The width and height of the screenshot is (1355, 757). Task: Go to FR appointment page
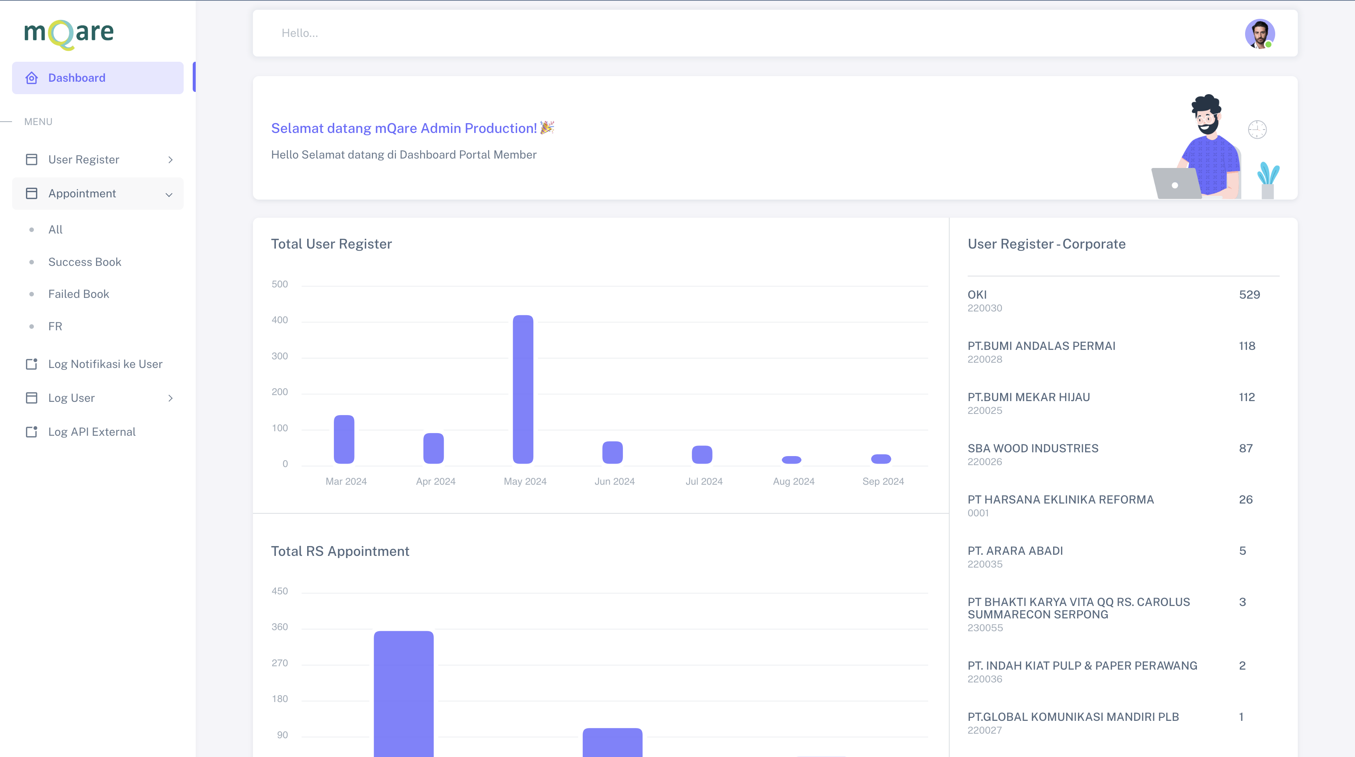[x=55, y=327]
